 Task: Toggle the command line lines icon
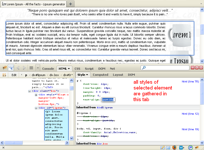[x=31, y=68]
